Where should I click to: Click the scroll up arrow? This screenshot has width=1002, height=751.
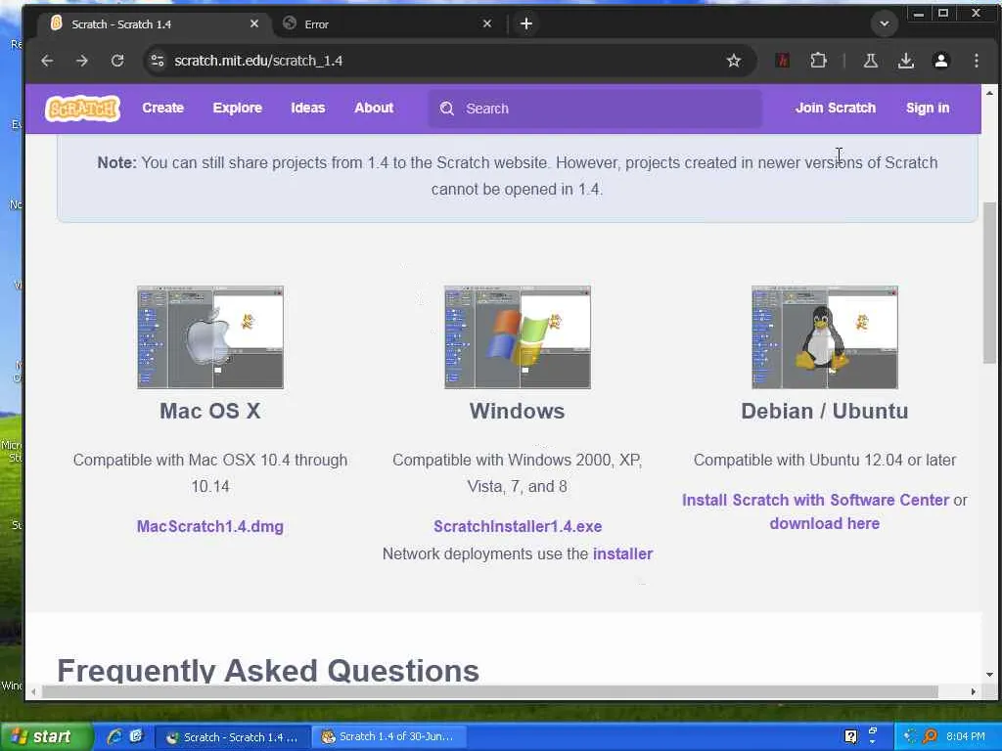tap(989, 93)
